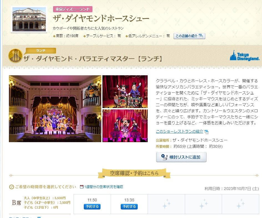The height and width of the screenshot is (218, 262).
Task: Click the Tokyo Disneyland logo
Action: tap(245, 56)
